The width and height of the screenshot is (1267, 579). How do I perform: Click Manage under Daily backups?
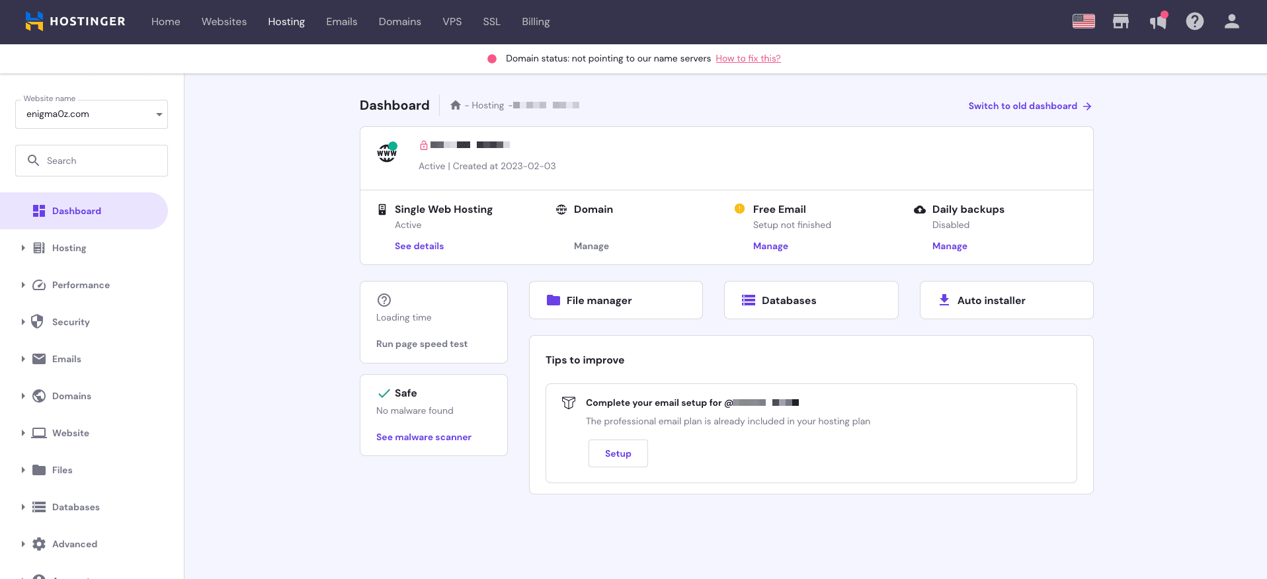[950, 246]
